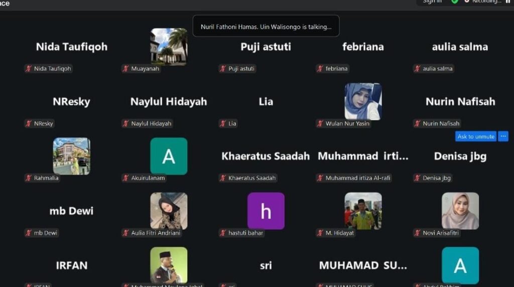Open the three-dots options next to Ask to unmute
Image resolution: width=514 pixels, height=287 pixels.
click(503, 136)
